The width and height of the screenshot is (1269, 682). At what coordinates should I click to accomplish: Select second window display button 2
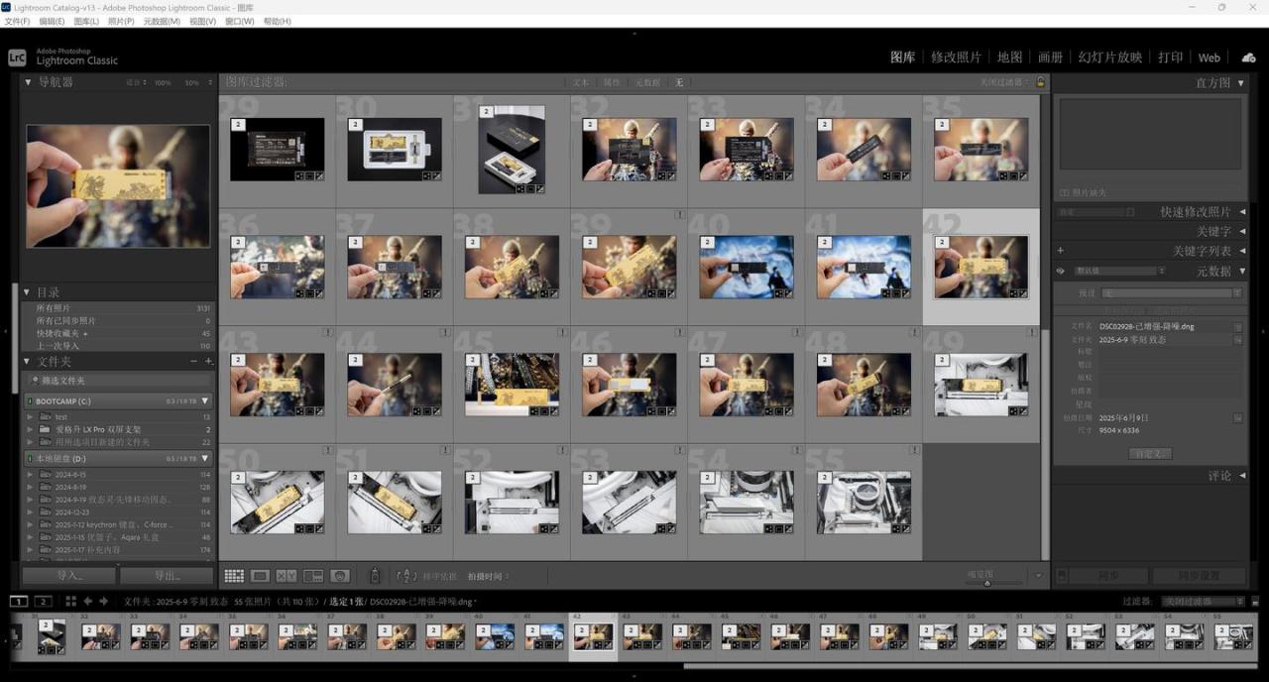pos(43,601)
